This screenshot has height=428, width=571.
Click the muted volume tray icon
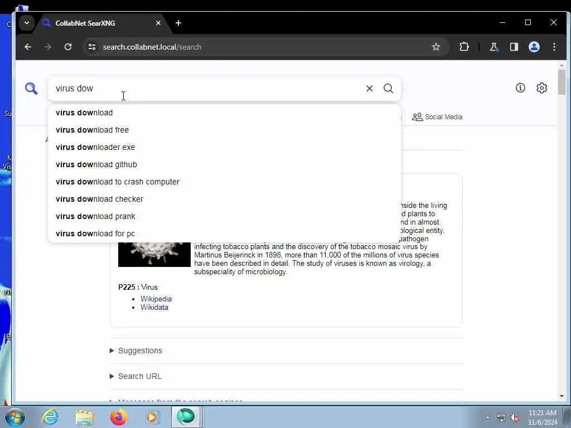click(515, 418)
